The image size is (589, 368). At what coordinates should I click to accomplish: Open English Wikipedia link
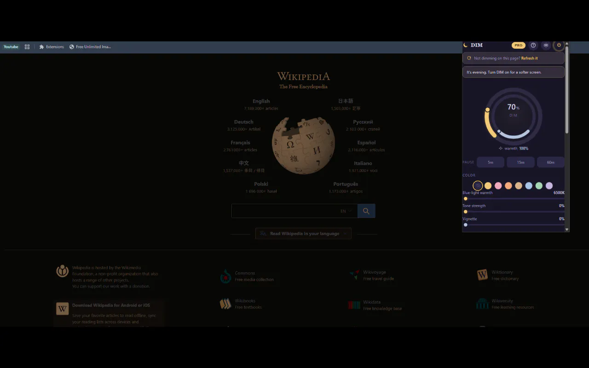[261, 101]
